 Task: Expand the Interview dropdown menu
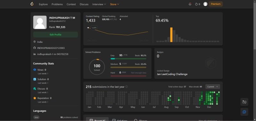(x=99, y=4)
